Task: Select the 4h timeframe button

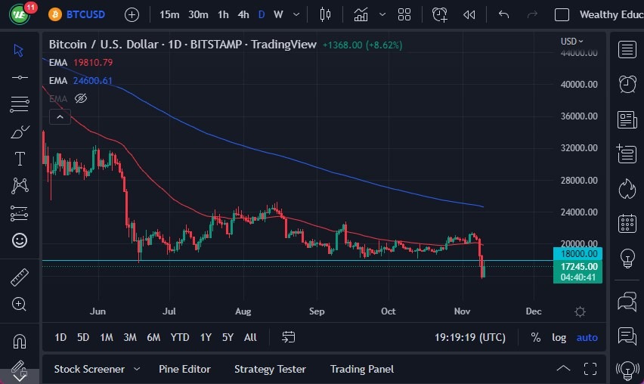Action: coord(243,14)
